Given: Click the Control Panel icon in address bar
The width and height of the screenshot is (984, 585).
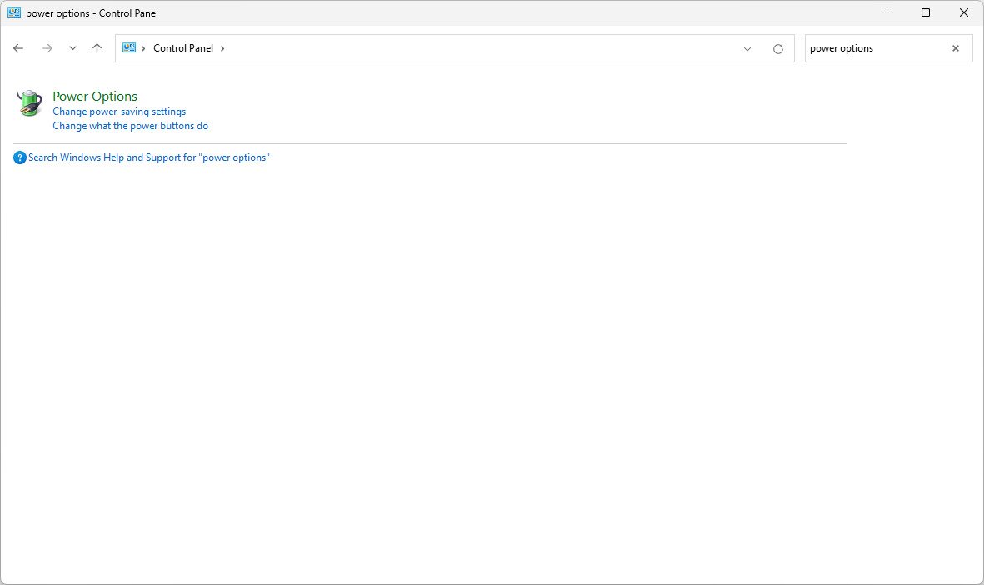Looking at the screenshot, I should tap(128, 47).
